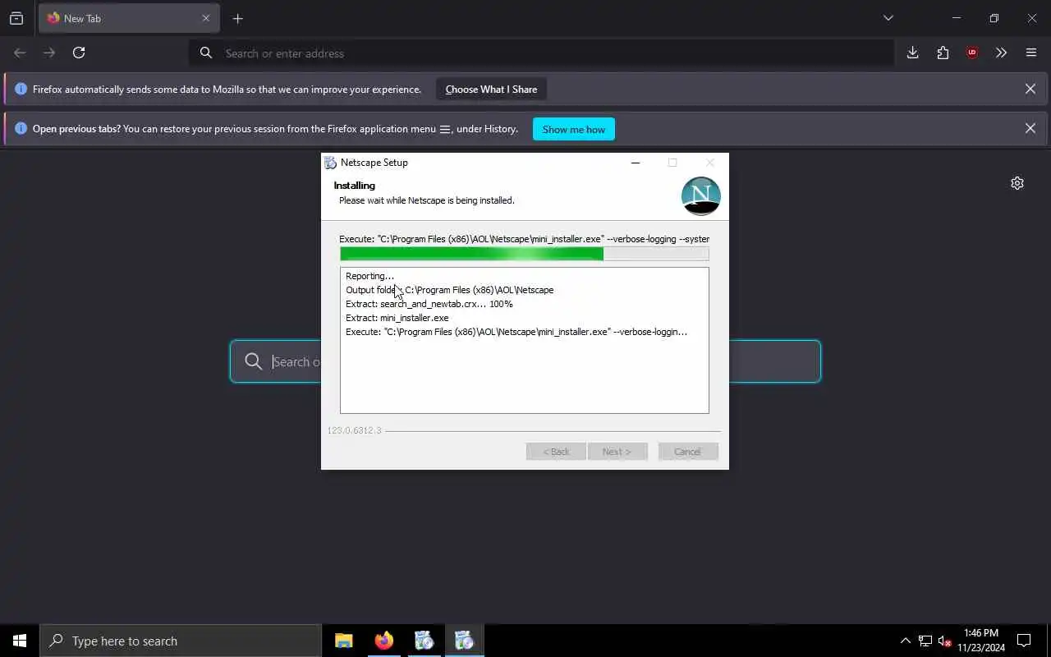Click the info icon on data notification

click(21, 89)
